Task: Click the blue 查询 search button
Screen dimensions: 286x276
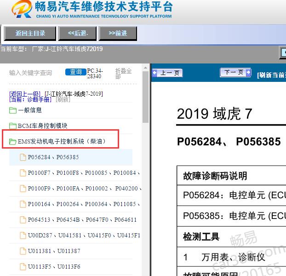Action: (x=76, y=72)
